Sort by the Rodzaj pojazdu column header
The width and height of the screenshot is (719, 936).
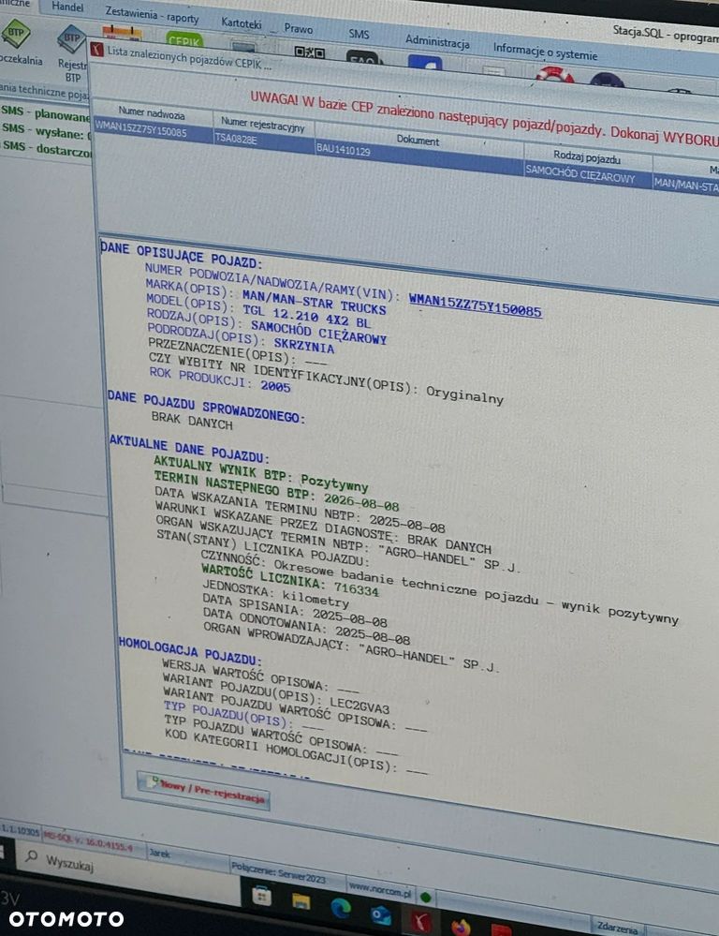click(587, 157)
